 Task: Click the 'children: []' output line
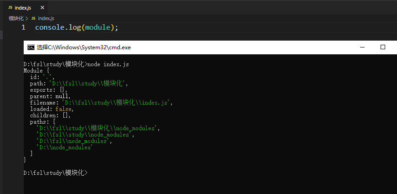51,115
